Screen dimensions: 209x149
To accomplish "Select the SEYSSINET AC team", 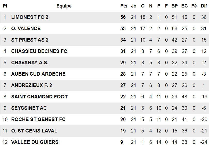I will [x=29, y=108].
